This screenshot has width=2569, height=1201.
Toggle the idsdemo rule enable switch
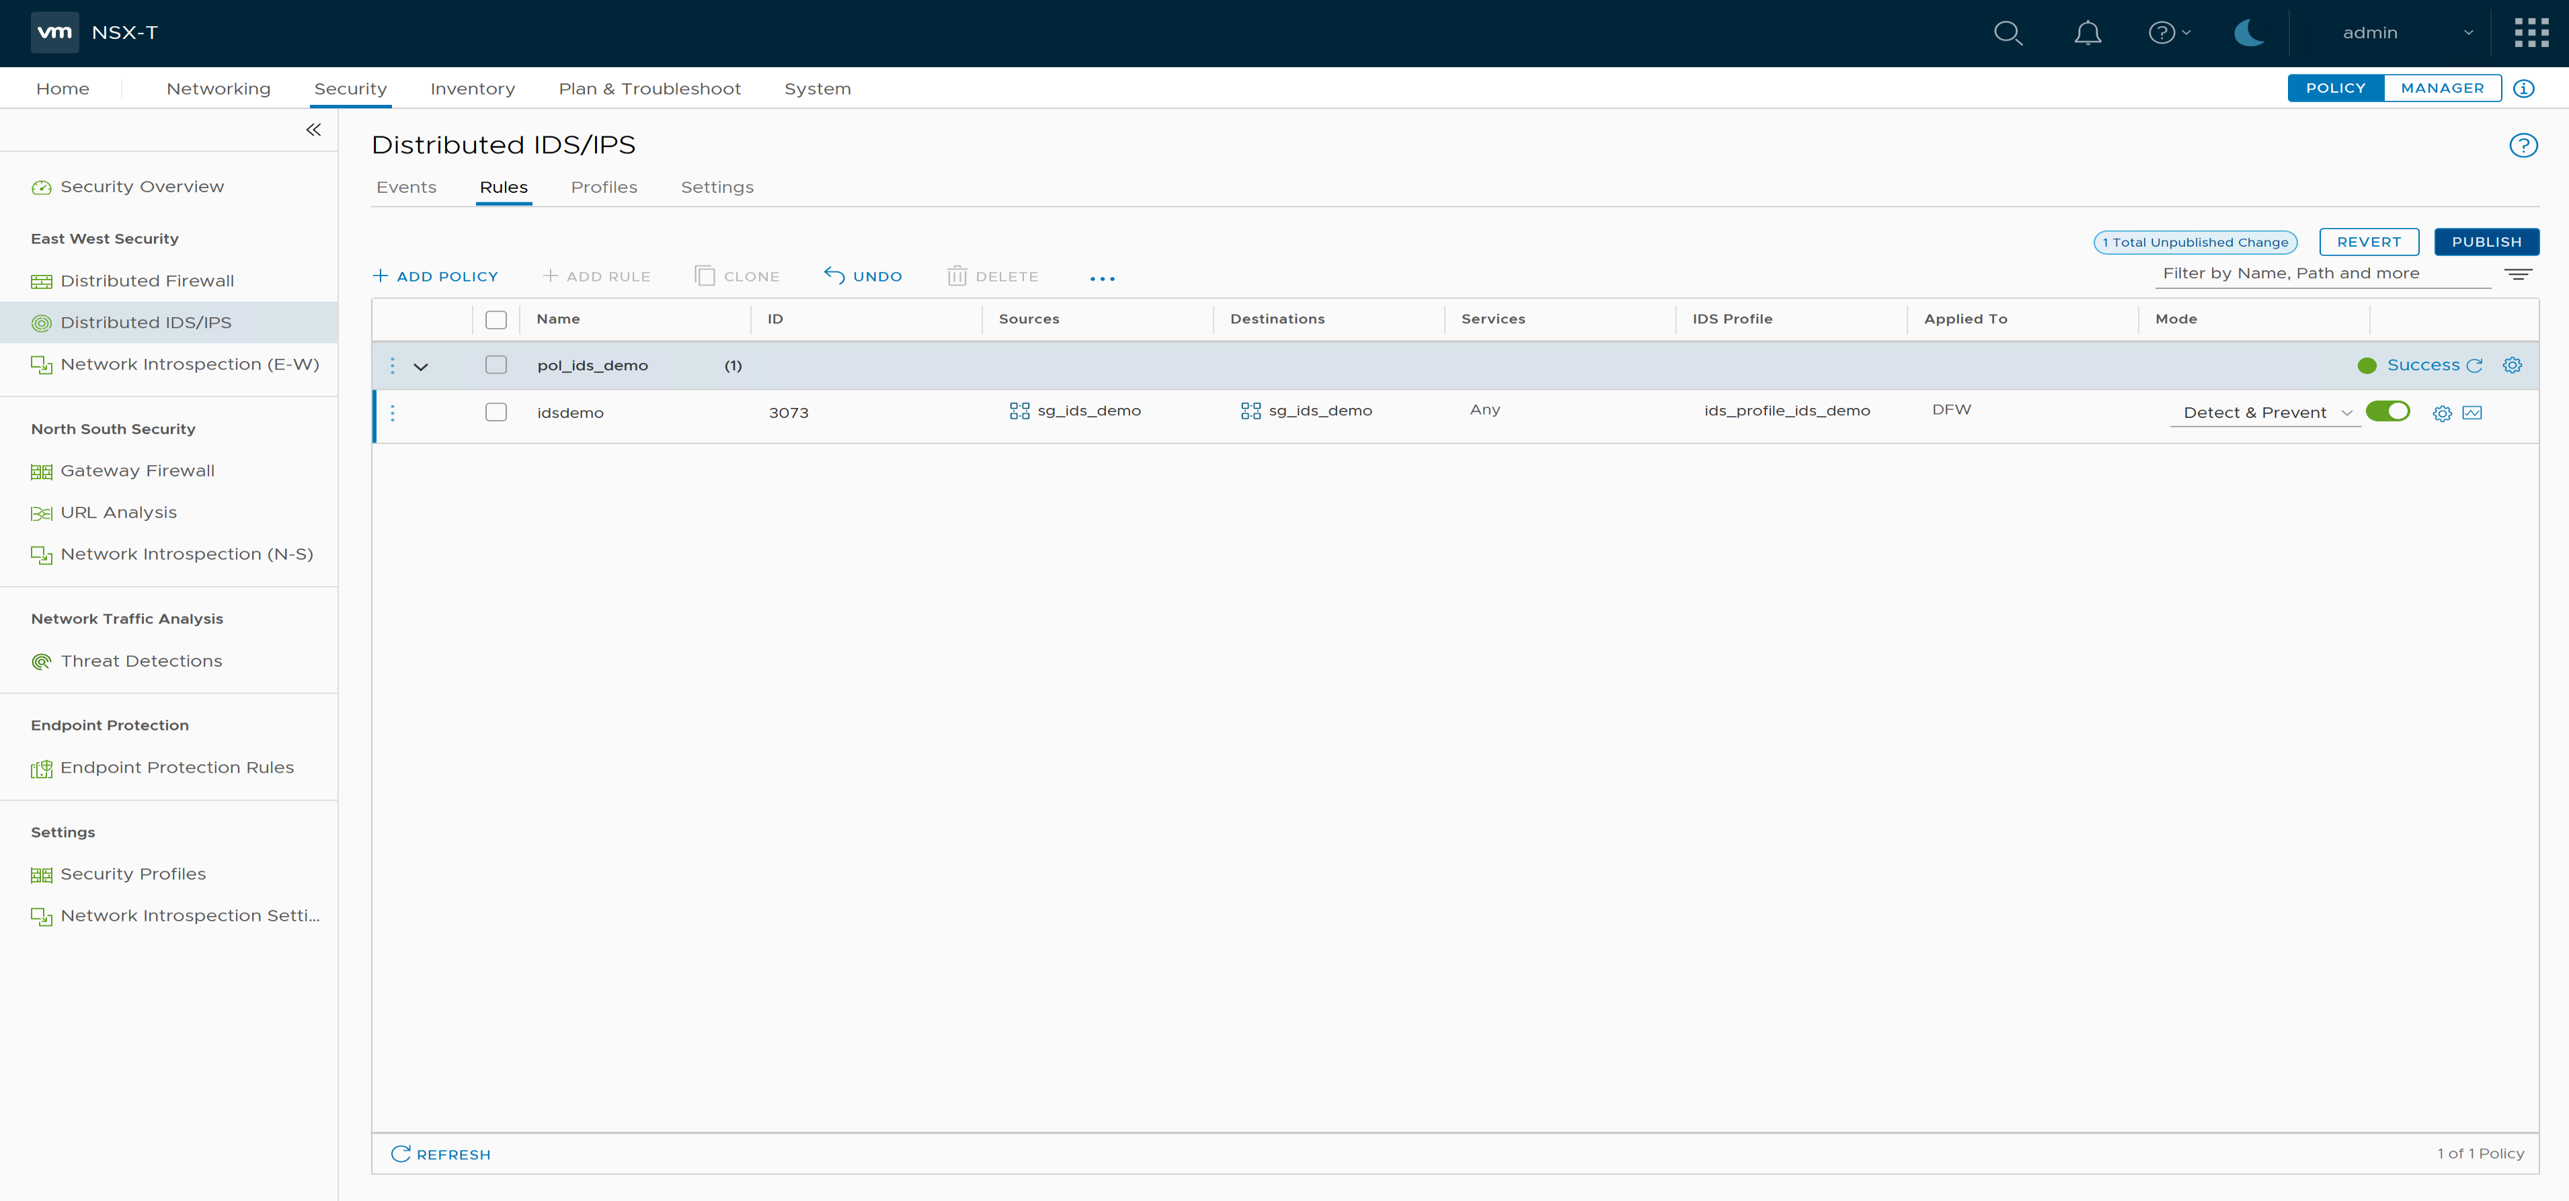click(x=2387, y=411)
